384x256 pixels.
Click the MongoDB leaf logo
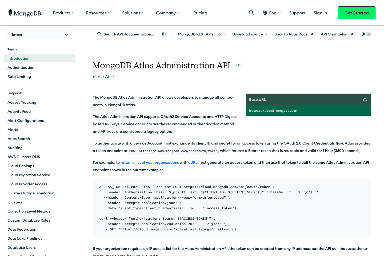coord(10,13)
